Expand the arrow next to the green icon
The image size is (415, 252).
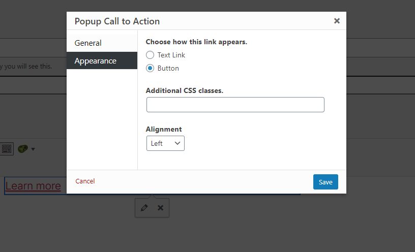33,149
